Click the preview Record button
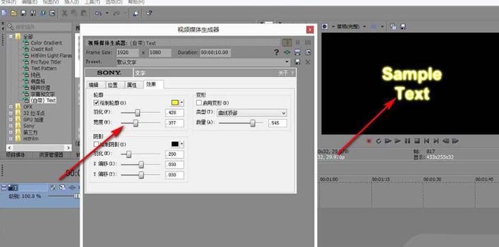This screenshot has width=499, height=247. click(369, 141)
